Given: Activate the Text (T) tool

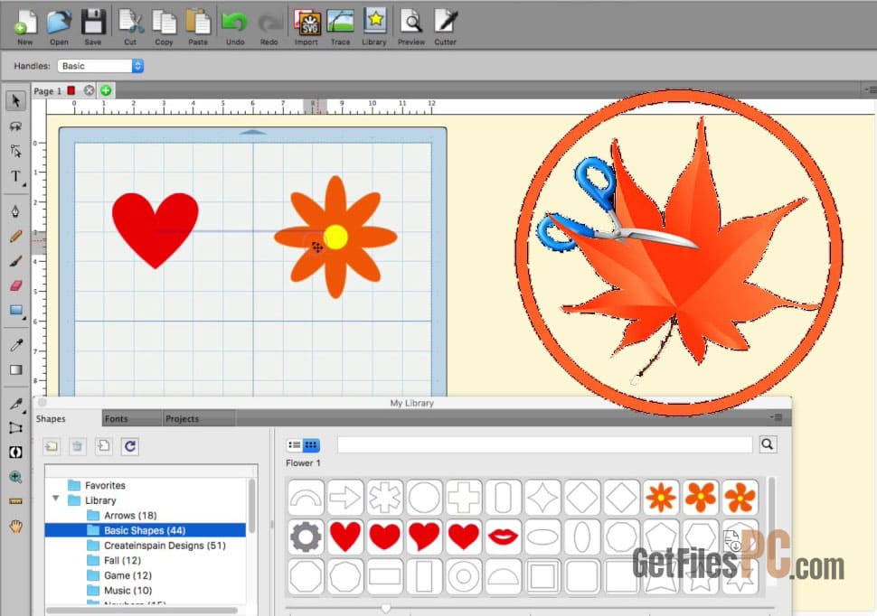Looking at the screenshot, I should click(x=15, y=177).
